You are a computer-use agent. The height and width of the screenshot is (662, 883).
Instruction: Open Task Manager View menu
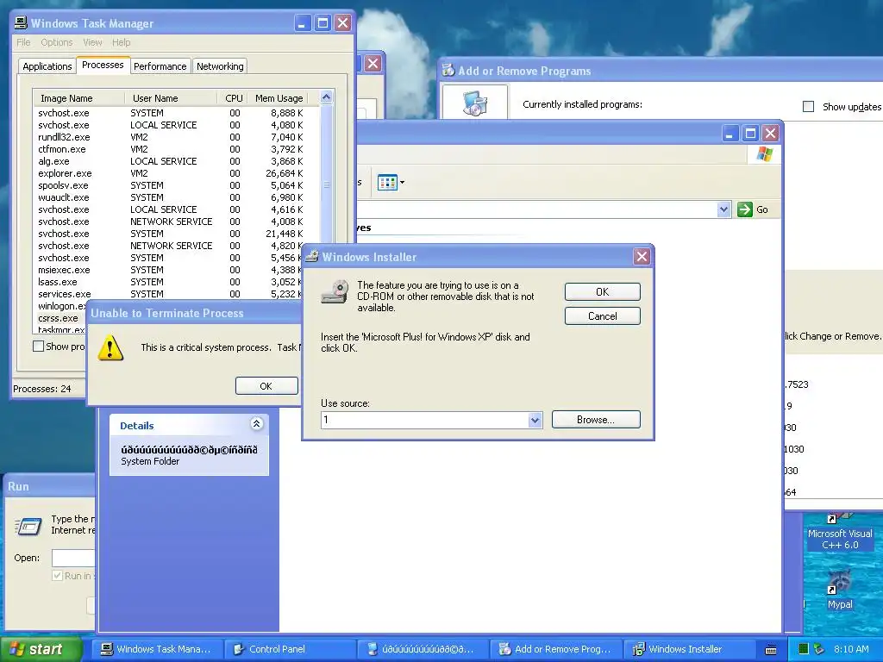[92, 42]
